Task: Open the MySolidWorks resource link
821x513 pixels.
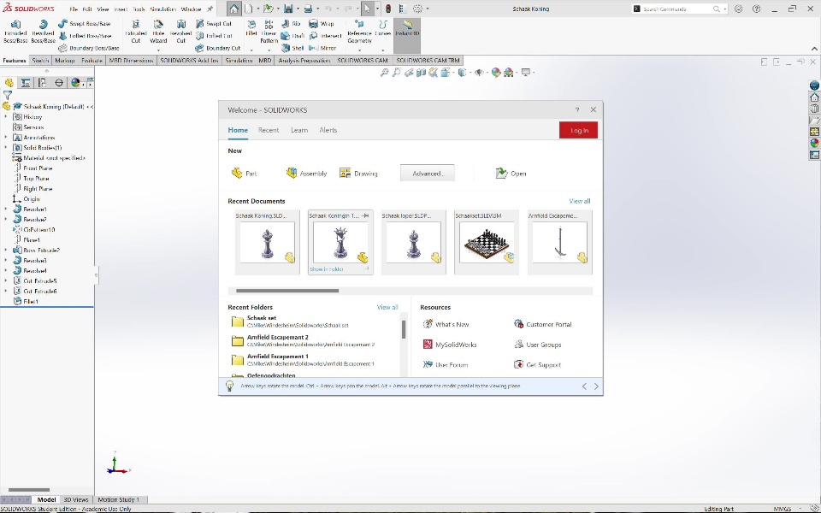Action: coord(450,345)
